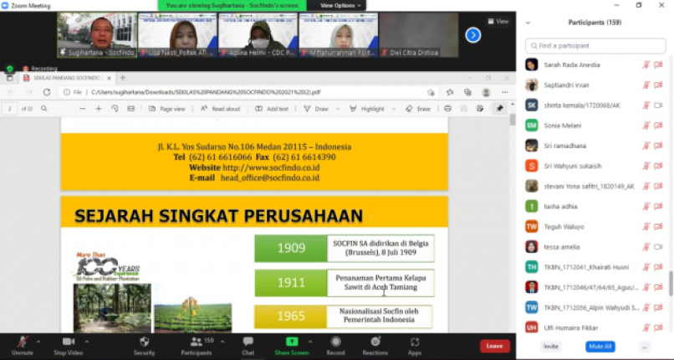The image size is (674, 360).
Task: Click the Find a participant search field
Action: [595, 45]
